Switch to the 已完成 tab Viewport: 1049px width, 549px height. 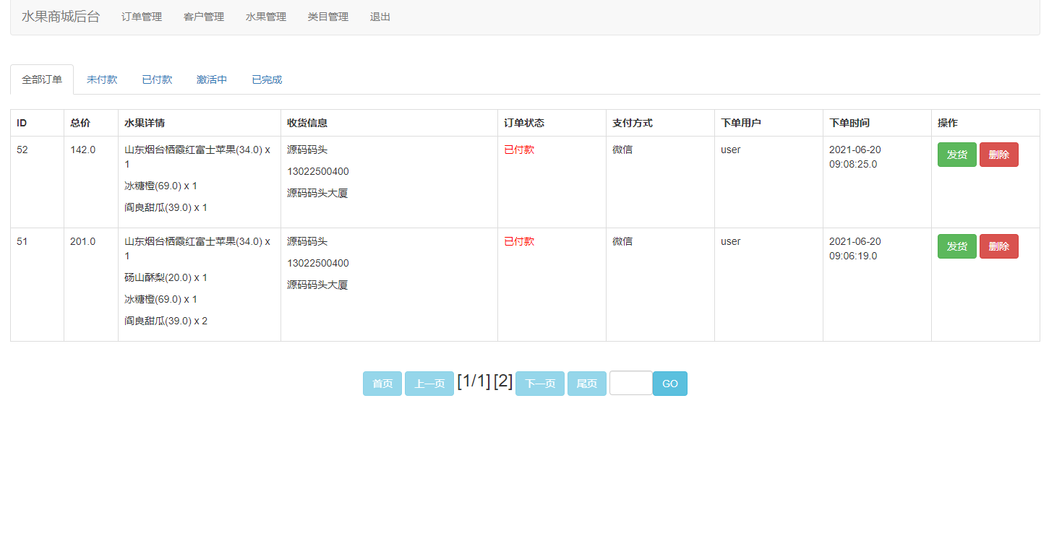click(267, 79)
